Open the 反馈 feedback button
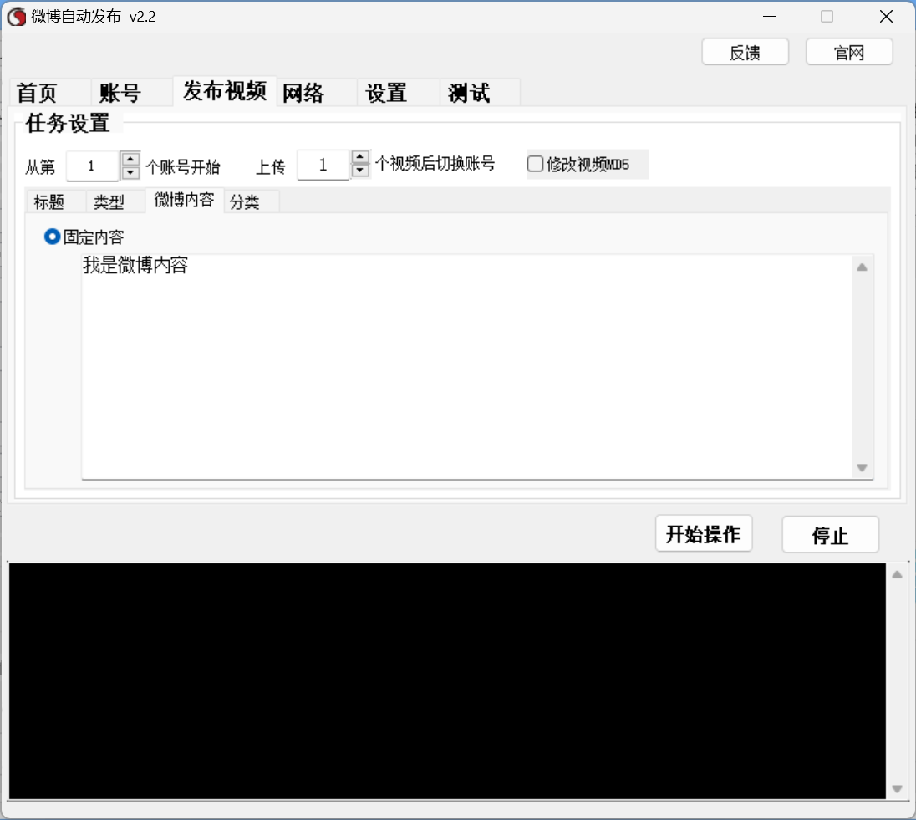This screenshot has height=820, width=916. click(x=745, y=52)
